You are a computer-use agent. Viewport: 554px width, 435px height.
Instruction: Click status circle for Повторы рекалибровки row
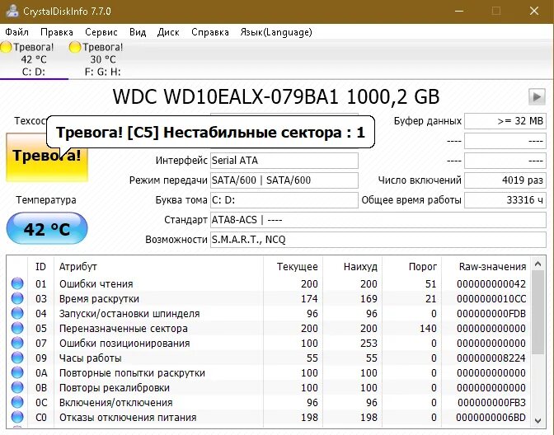[17, 387]
